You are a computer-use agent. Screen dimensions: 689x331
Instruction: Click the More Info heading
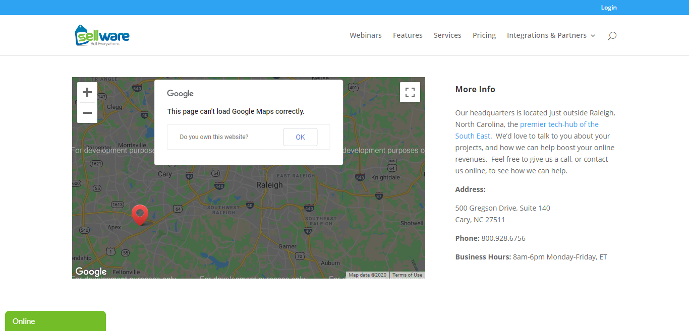click(x=475, y=89)
